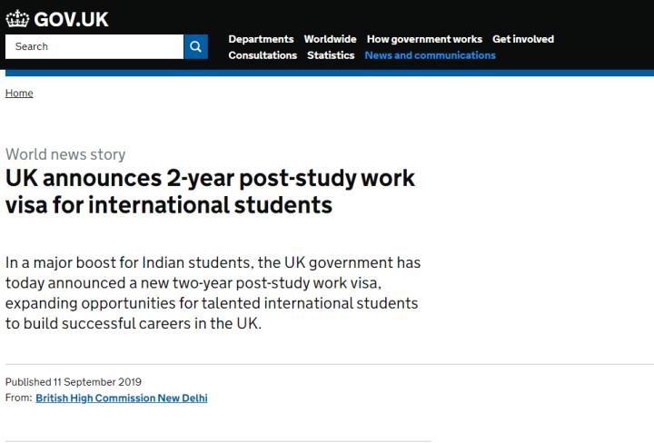Screen dimensions: 654x443
Task: Go to the Worldwide section
Action: 330,39
